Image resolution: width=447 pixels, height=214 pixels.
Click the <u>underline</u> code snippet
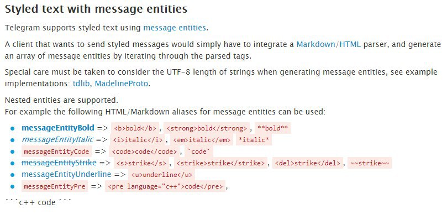click(x=162, y=175)
